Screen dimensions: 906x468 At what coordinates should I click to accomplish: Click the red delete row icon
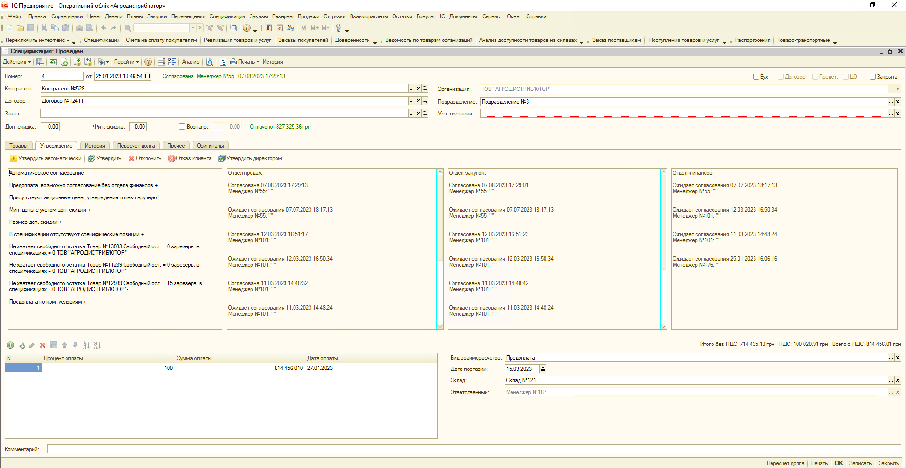(x=42, y=345)
